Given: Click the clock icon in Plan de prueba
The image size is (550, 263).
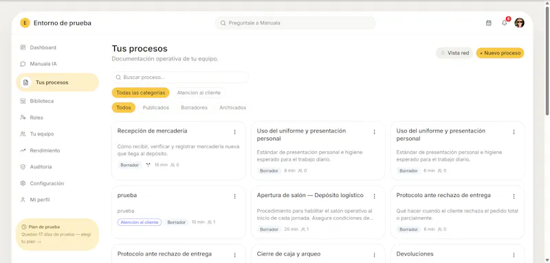Looking at the screenshot, I should point(24,227).
